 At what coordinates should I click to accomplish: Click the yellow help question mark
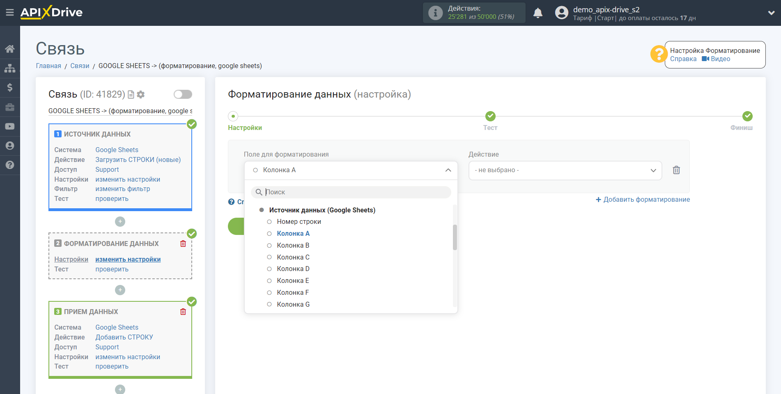tap(659, 54)
